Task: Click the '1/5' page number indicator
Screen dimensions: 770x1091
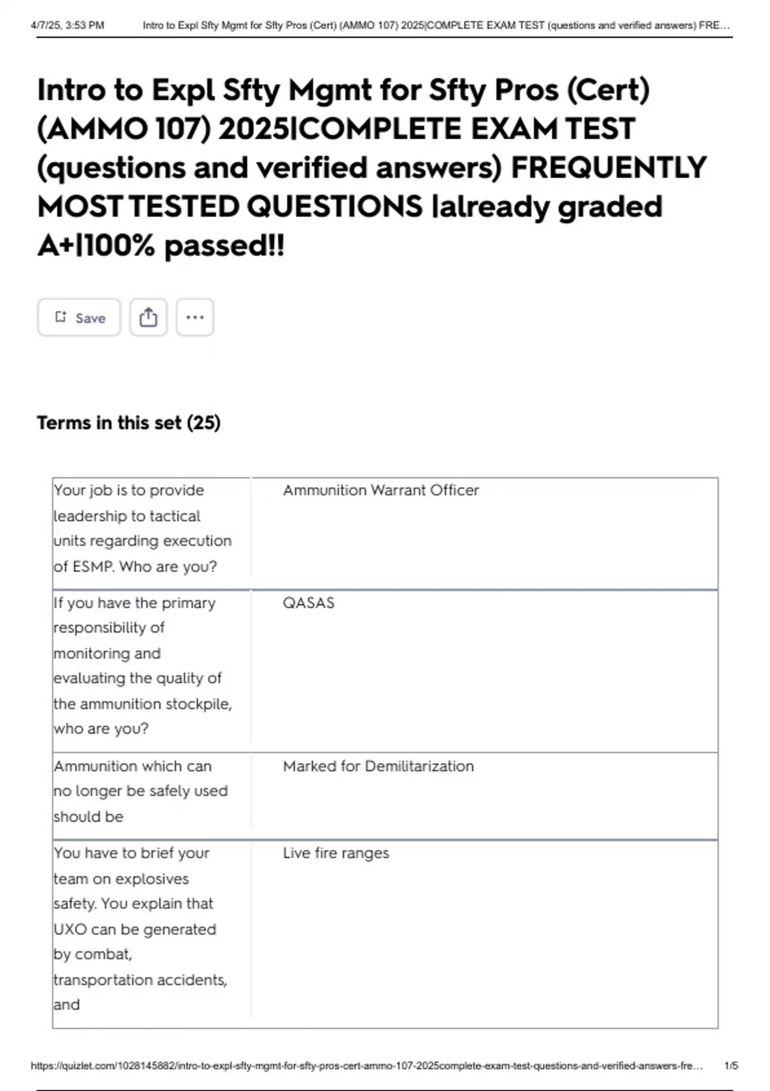Action: 731,1065
